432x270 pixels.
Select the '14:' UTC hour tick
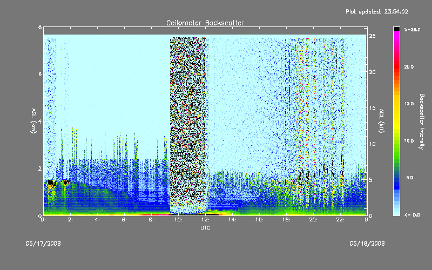coord(232,220)
